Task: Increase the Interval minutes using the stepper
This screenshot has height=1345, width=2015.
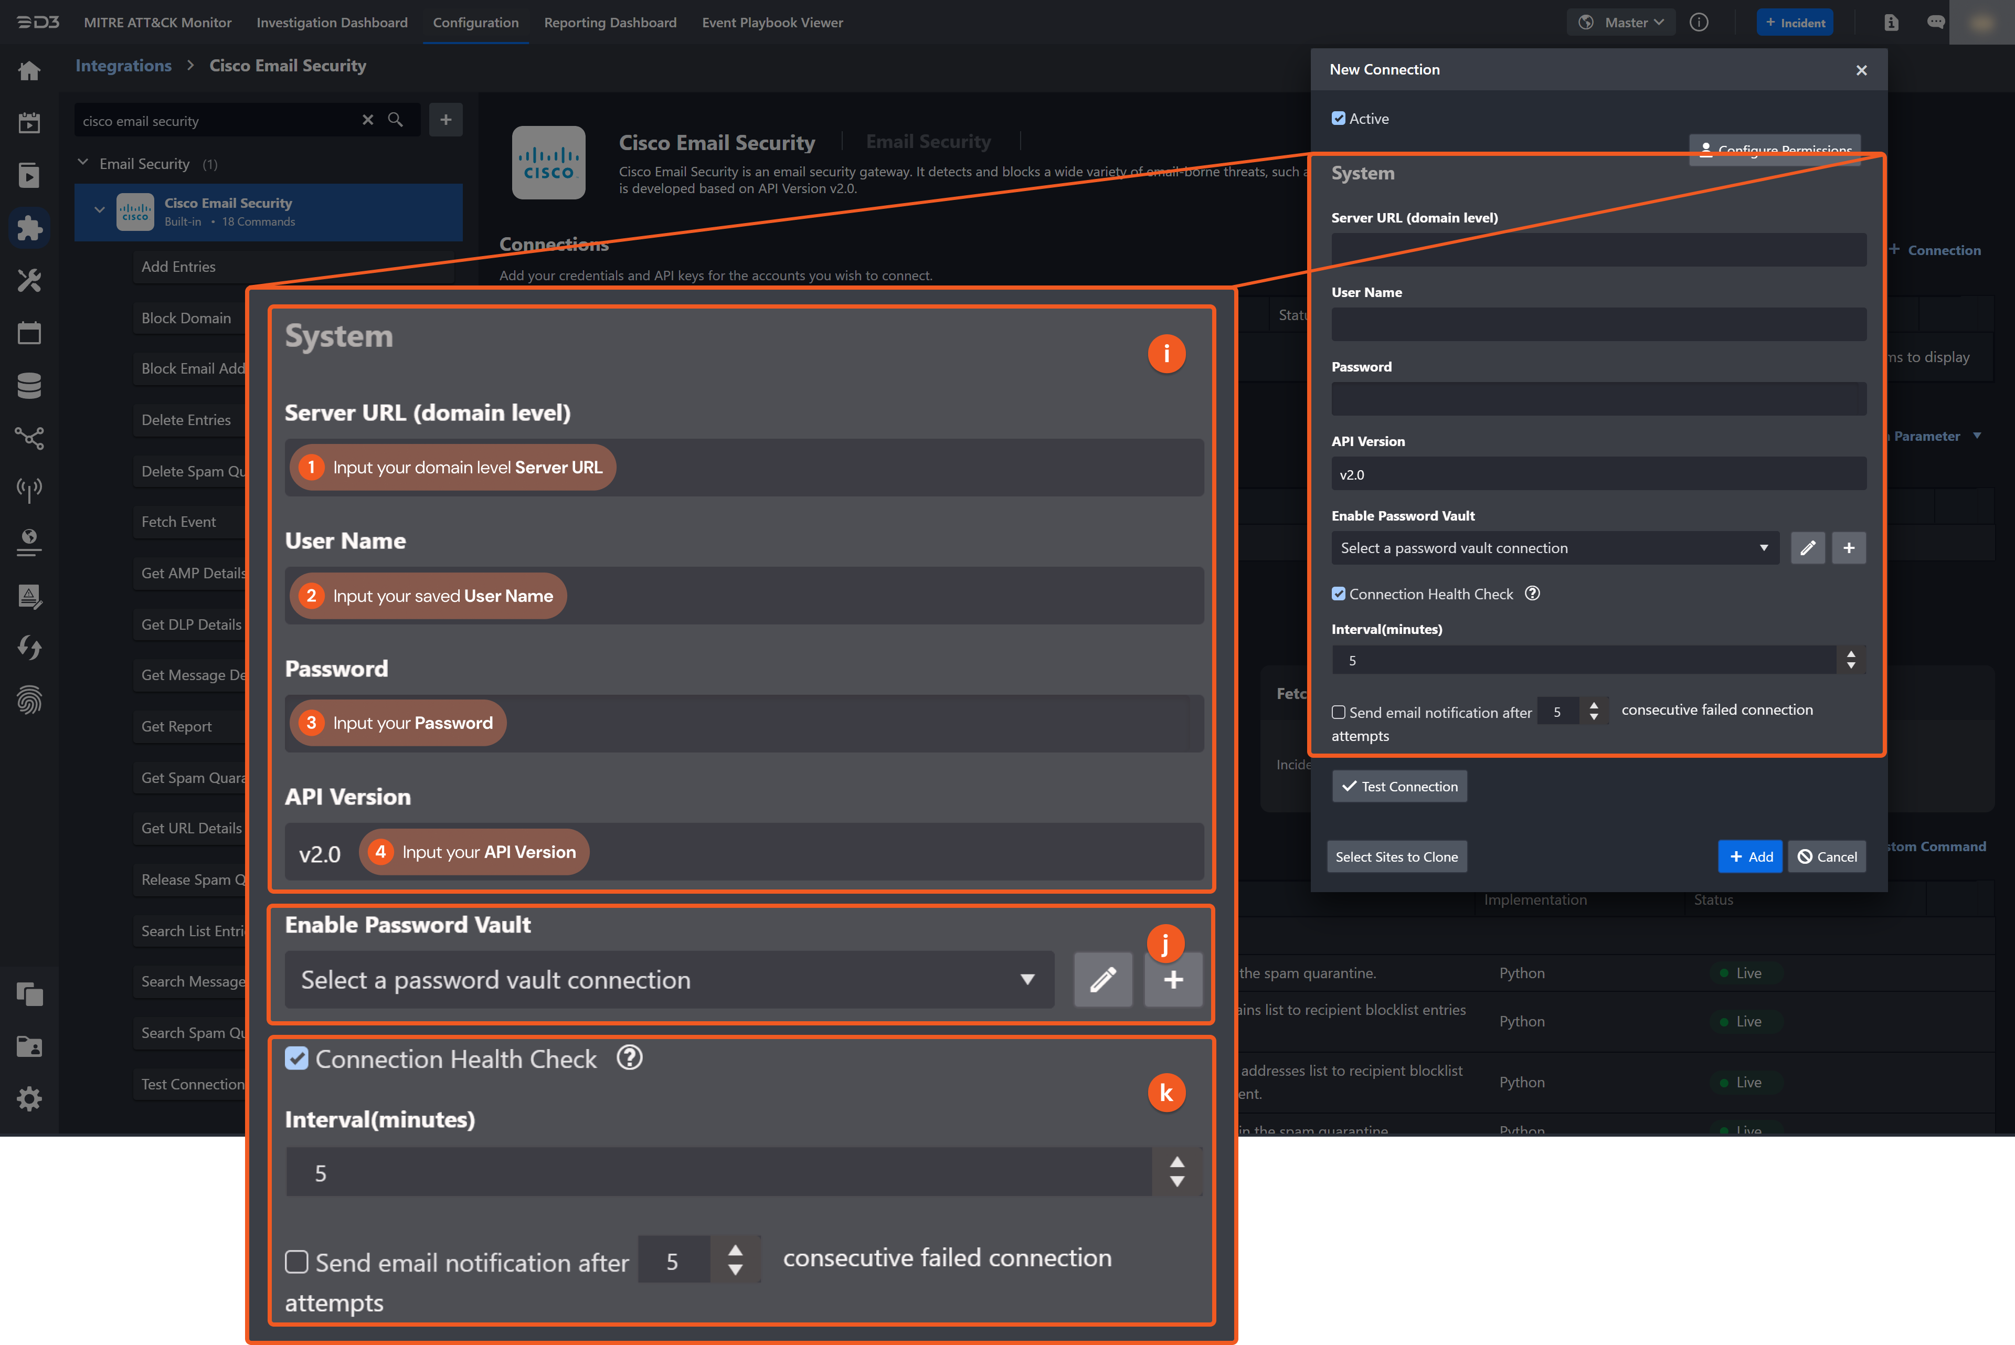Action: tap(1851, 654)
